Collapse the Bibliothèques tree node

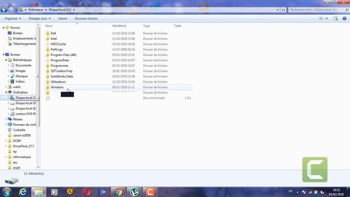[6, 60]
